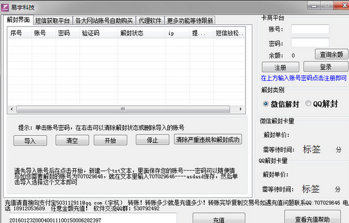Click the left arrow of horizontal scrollbar
Screen dimensions: 349x223
pyautogui.click(x=12, y=109)
